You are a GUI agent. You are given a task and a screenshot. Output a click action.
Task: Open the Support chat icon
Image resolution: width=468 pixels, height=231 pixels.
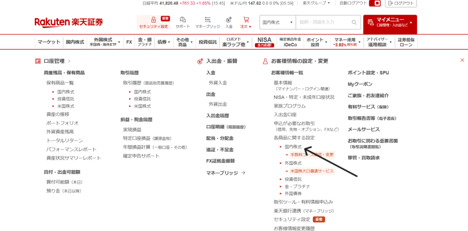183,20
